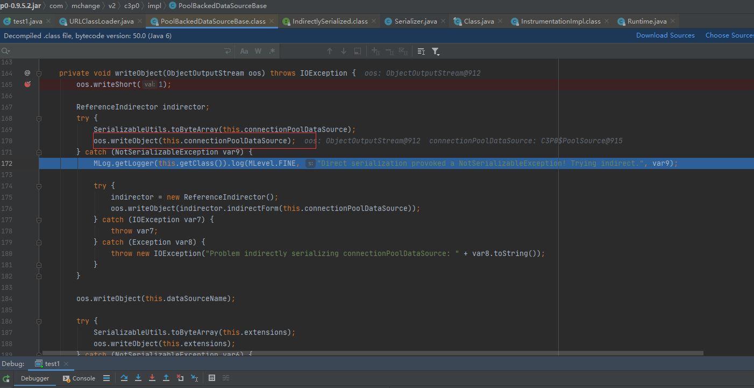This screenshot has width=754, height=388.
Task: Close the test1.java editor tab
Action: (x=48, y=21)
